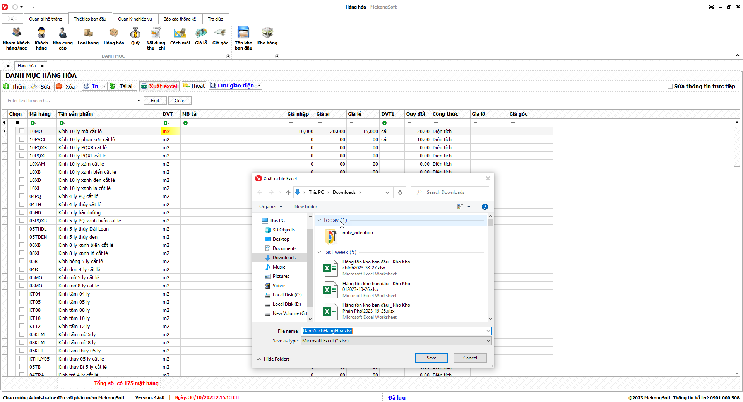Open the Save as type dropdown
Screen dimensions: 743x402
pos(396,341)
